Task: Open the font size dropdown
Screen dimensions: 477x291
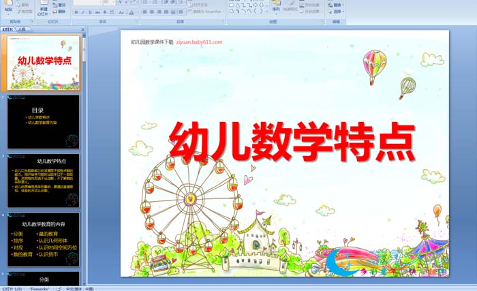Action: point(114,3)
